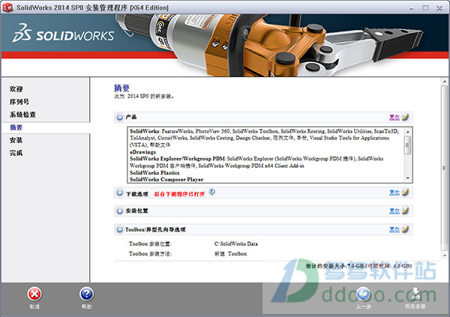Click SolidWorks Composer Player in product list
The width and height of the screenshot is (450, 317).
(166, 180)
